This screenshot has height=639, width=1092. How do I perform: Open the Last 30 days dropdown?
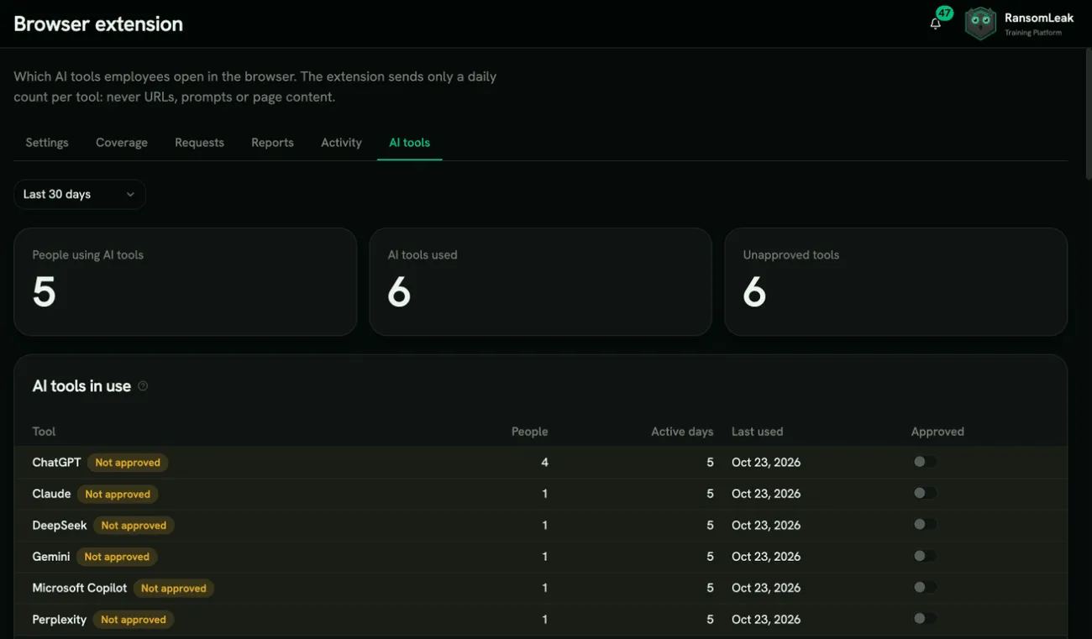coord(80,194)
